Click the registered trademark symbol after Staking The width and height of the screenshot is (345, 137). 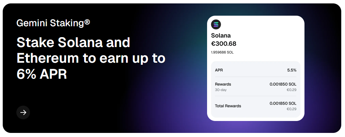(x=87, y=22)
